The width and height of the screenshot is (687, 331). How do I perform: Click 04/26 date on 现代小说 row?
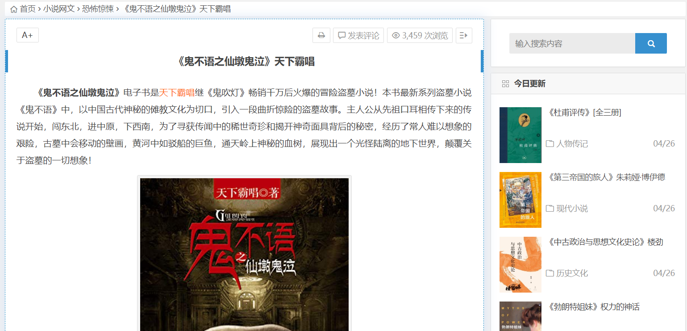(664, 208)
